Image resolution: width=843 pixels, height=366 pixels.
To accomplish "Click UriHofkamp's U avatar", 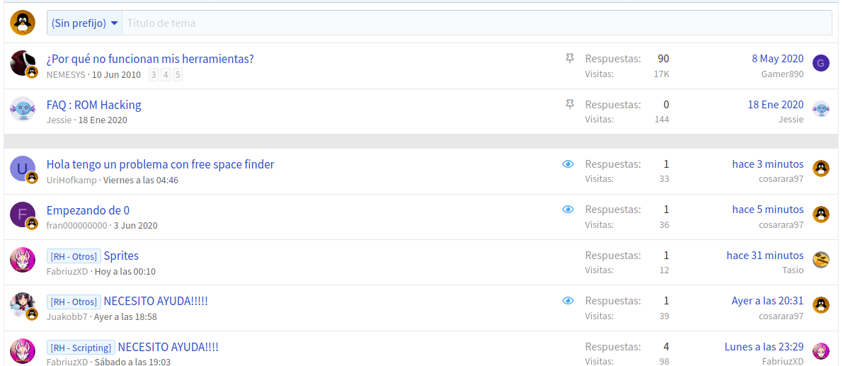I will click(23, 168).
